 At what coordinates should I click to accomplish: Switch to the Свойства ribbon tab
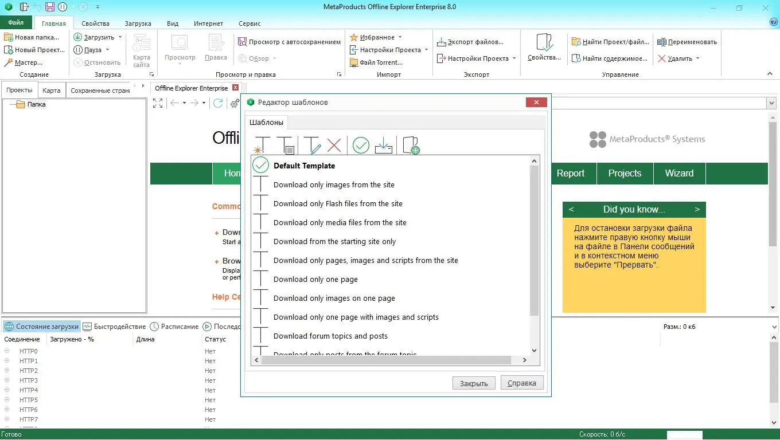point(95,23)
